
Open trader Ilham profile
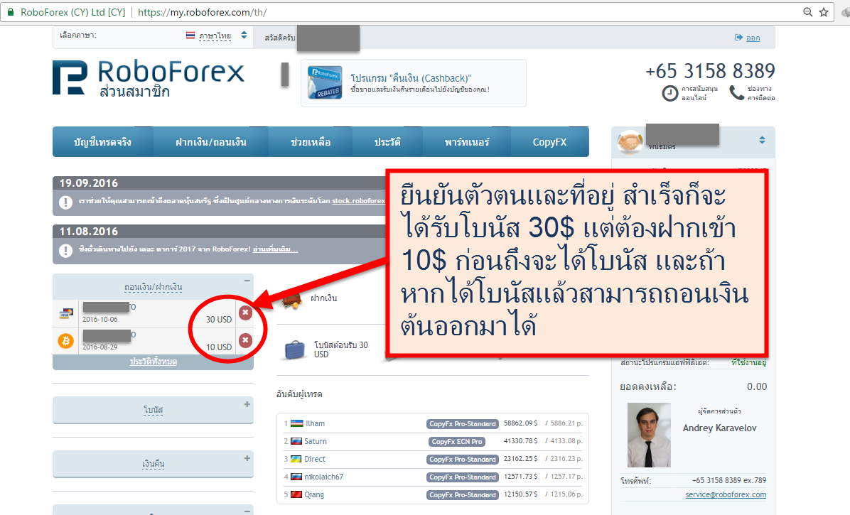click(315, 423)
